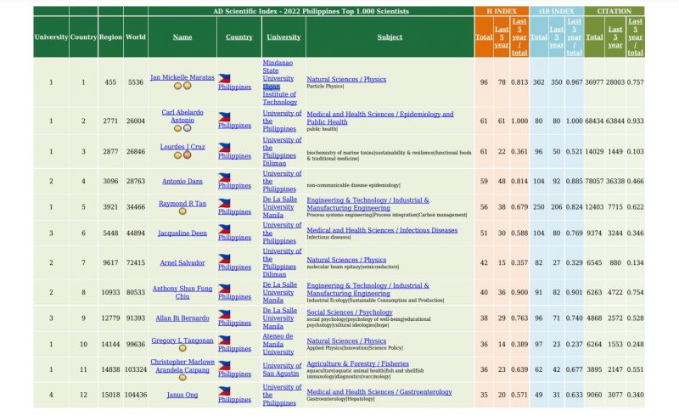Sort by H Index Total header
The height and width of the screenshot is (416, 679).
[x=484, y=37]
